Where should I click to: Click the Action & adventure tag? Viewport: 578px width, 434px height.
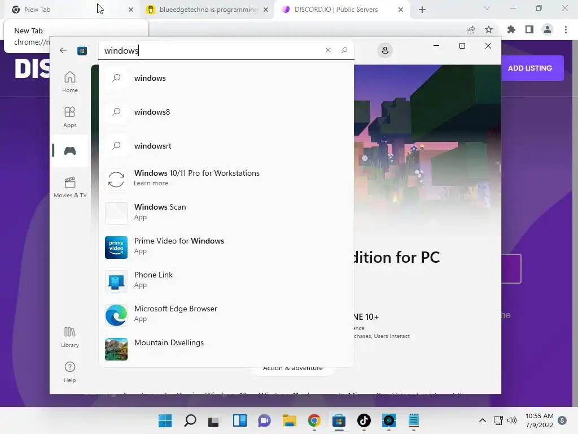tap(293, 369)
